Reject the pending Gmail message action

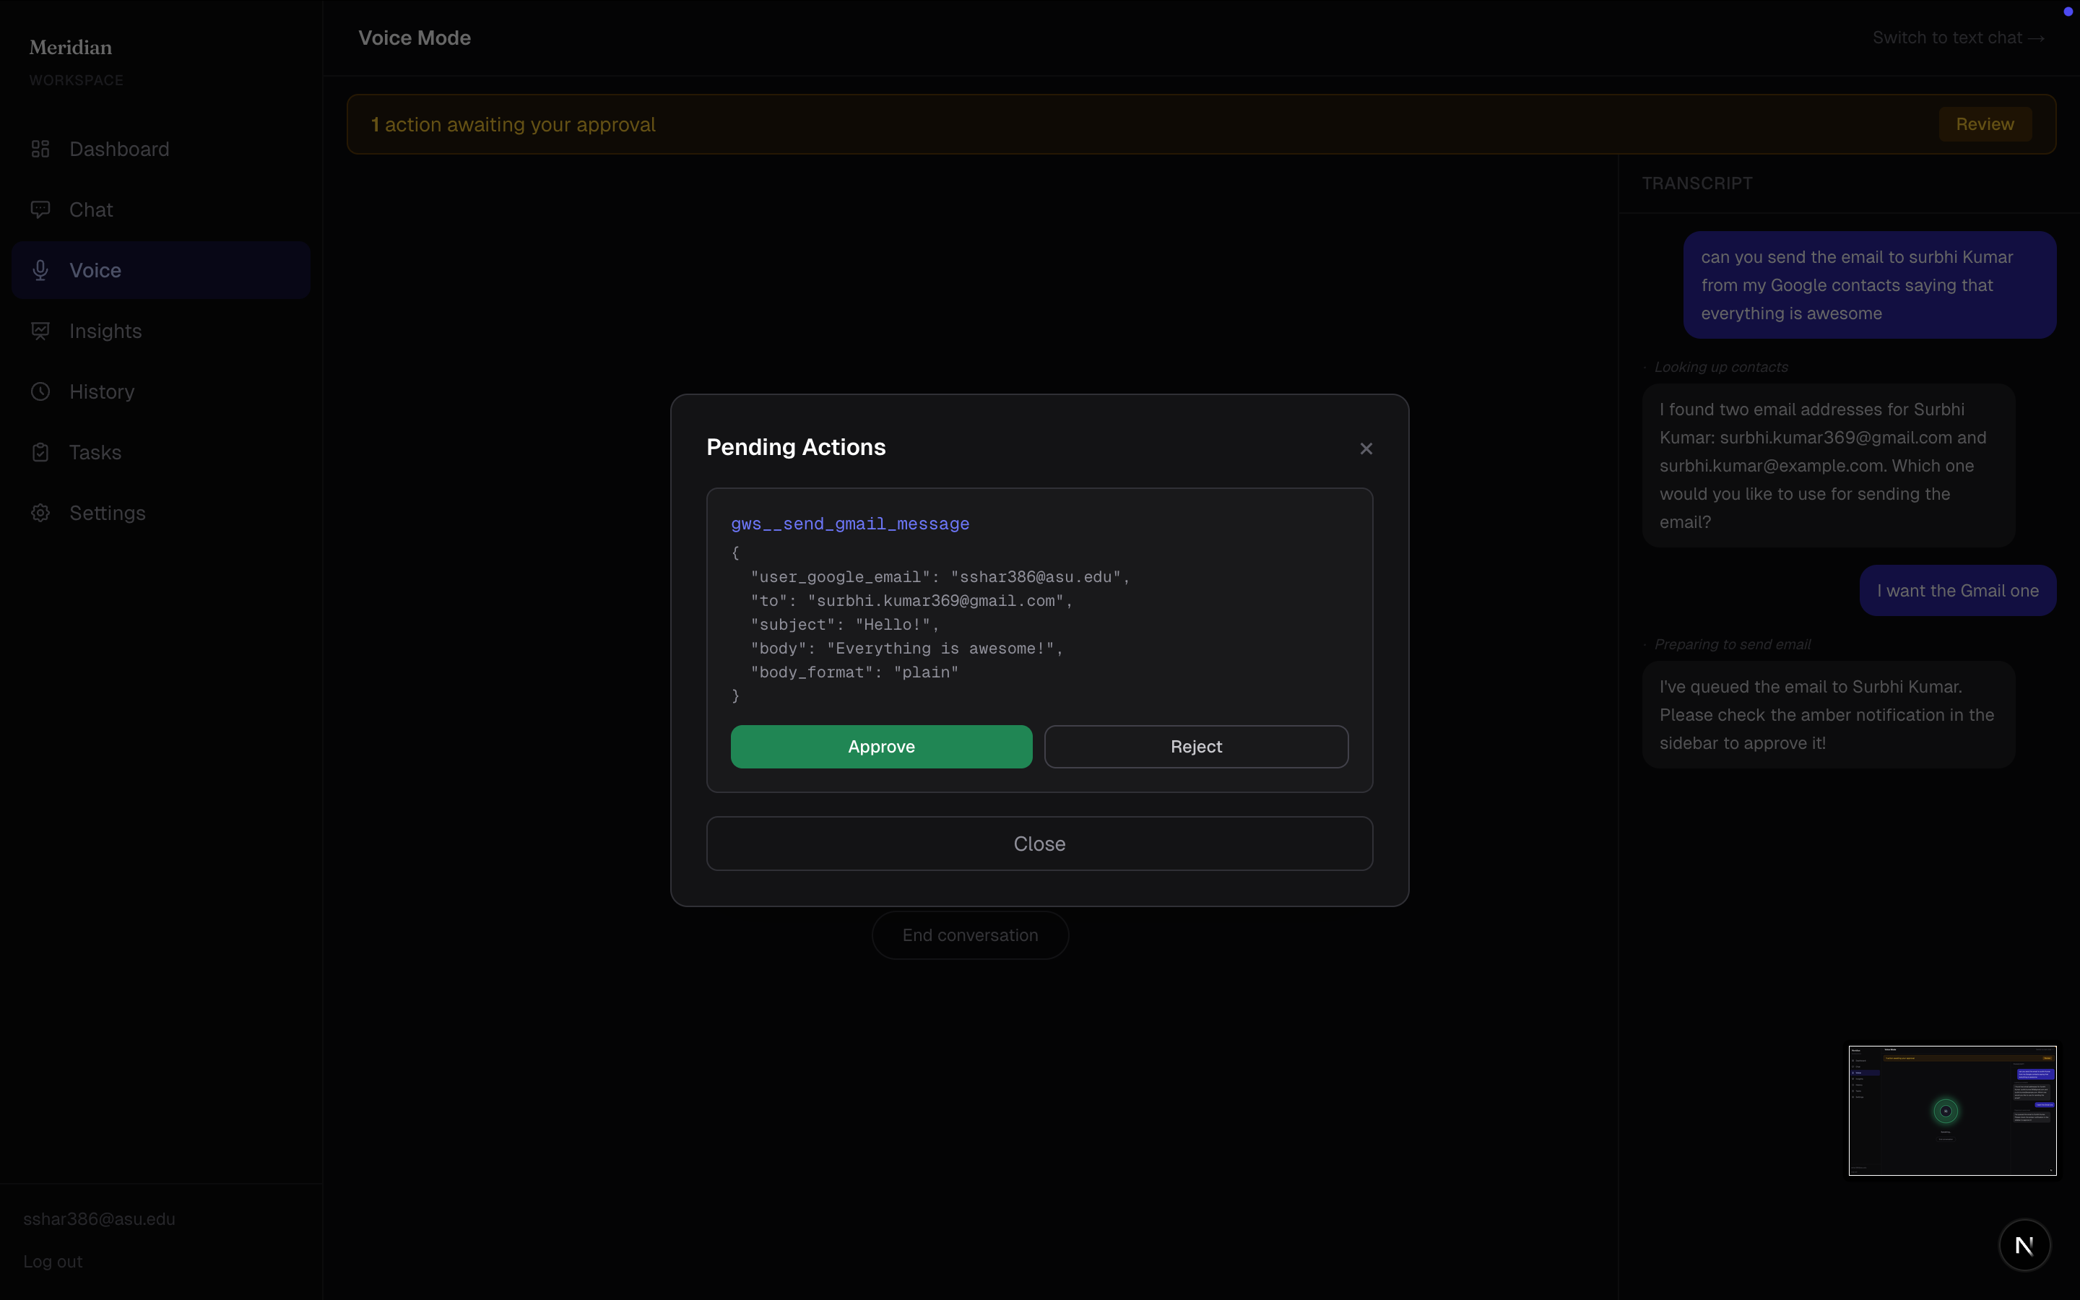tap(1195, 746)
